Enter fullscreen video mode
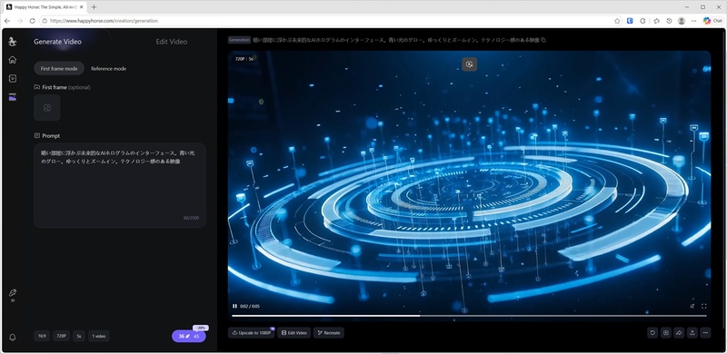This screenshot has width=727, height=354. pyautogui.click(x=703, y=306)
